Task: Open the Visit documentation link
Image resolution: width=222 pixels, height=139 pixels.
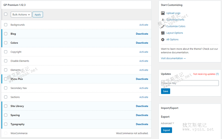Action: point(173,58)
